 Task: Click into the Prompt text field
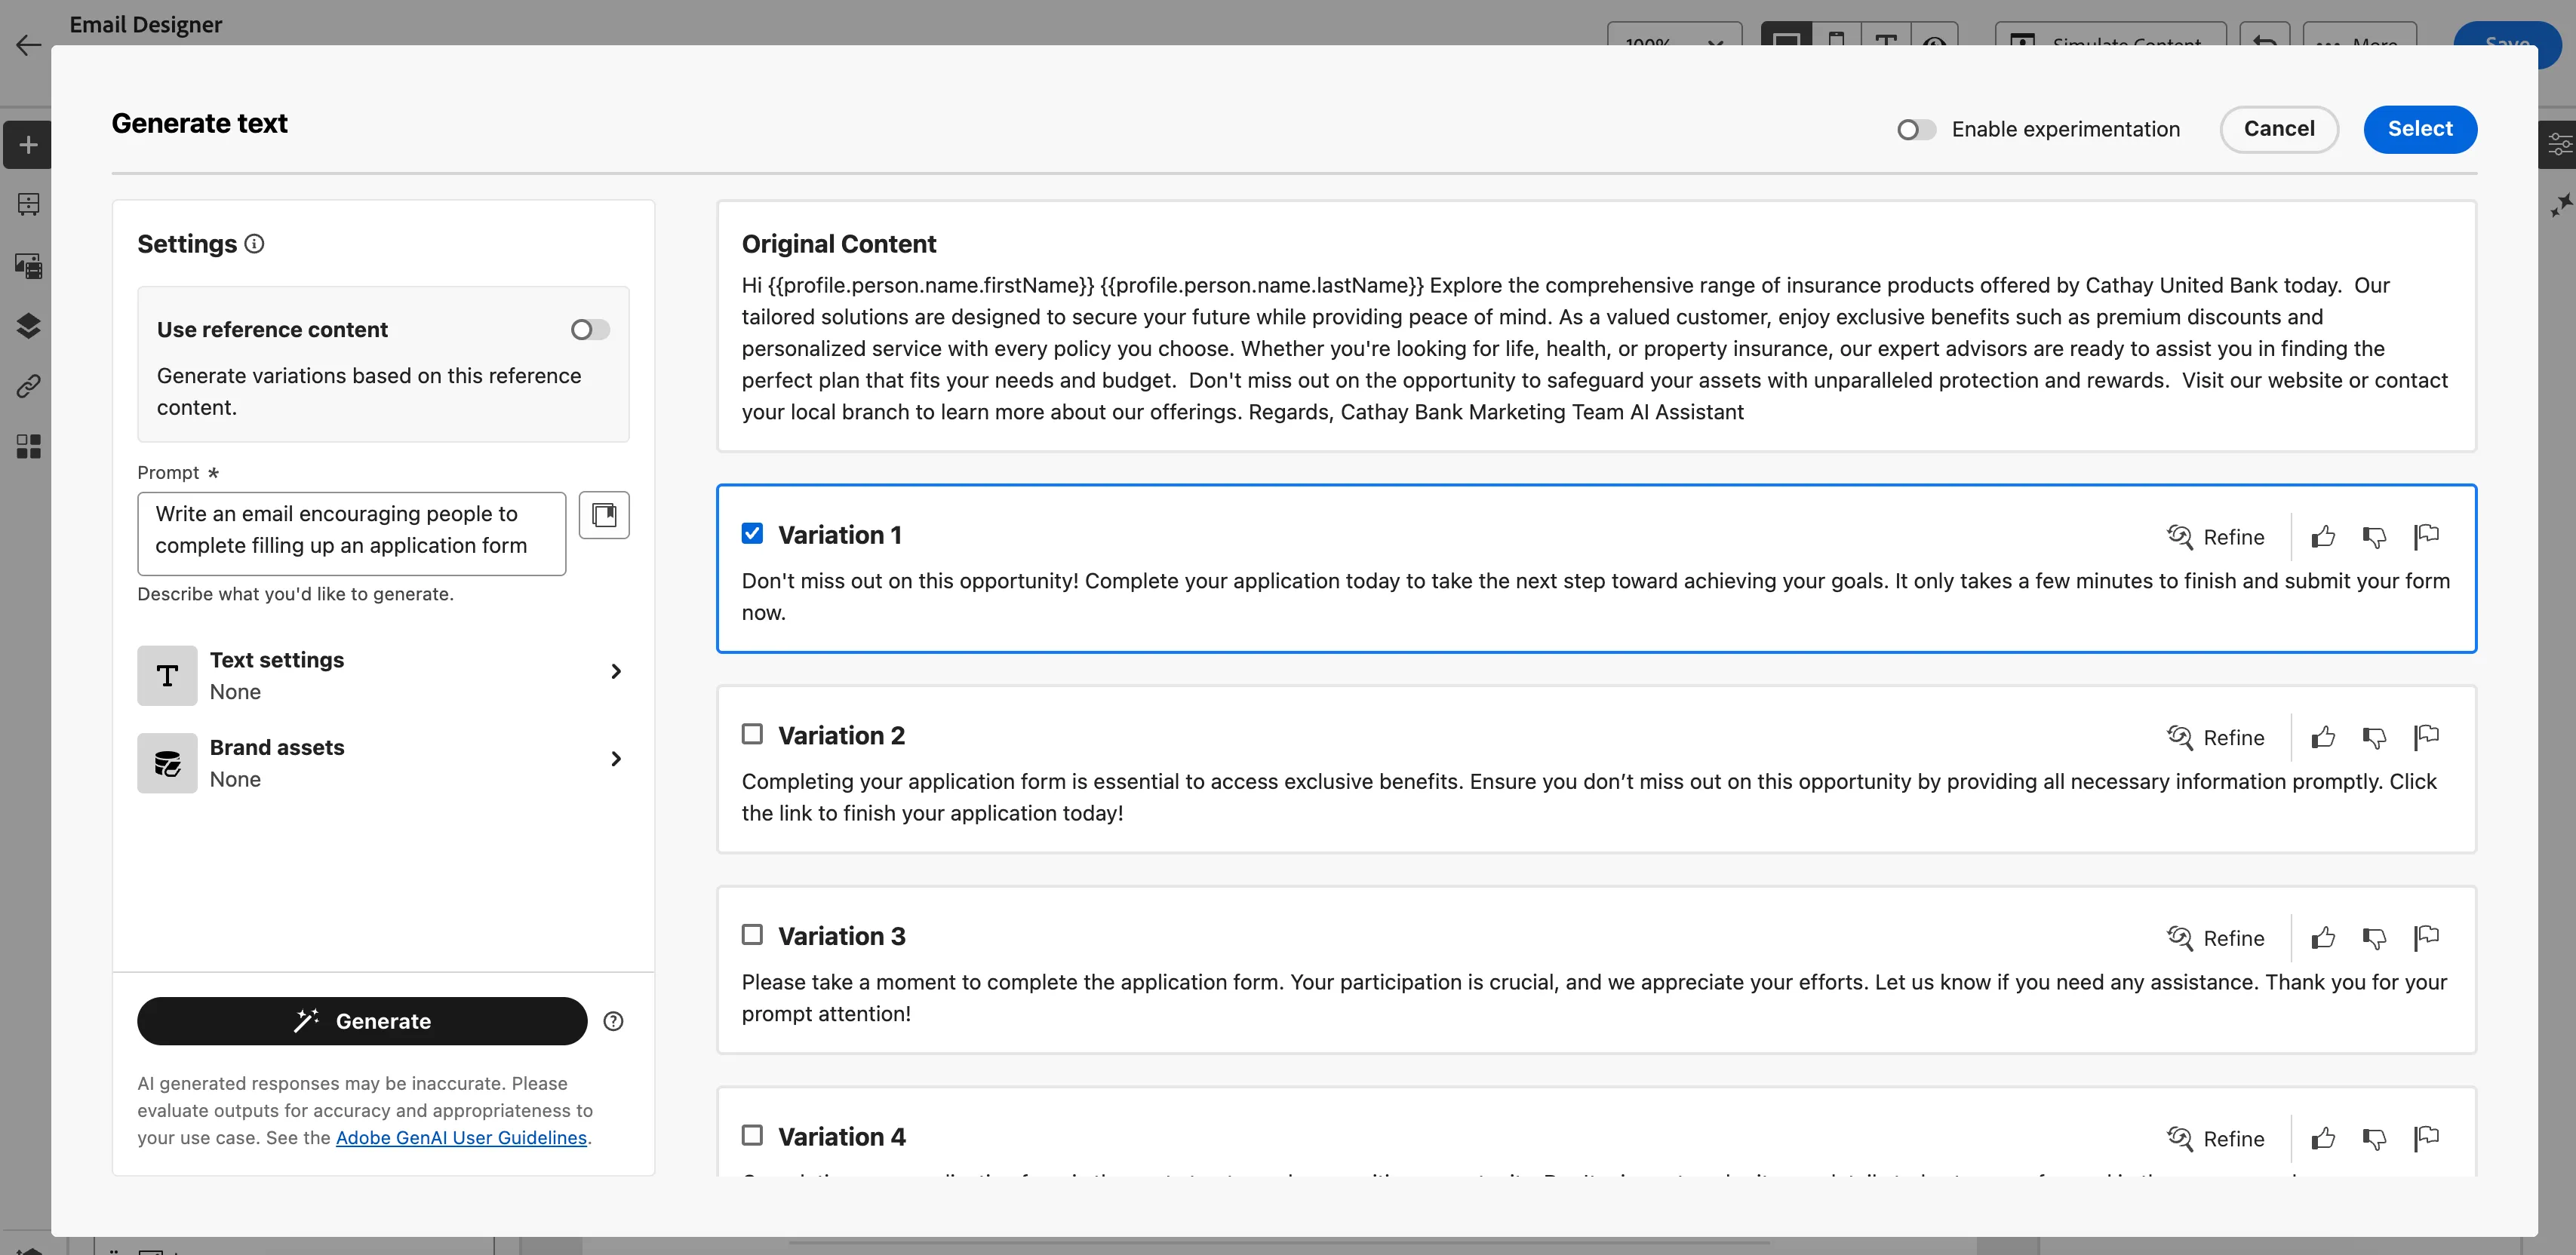[x=352, y=533]
